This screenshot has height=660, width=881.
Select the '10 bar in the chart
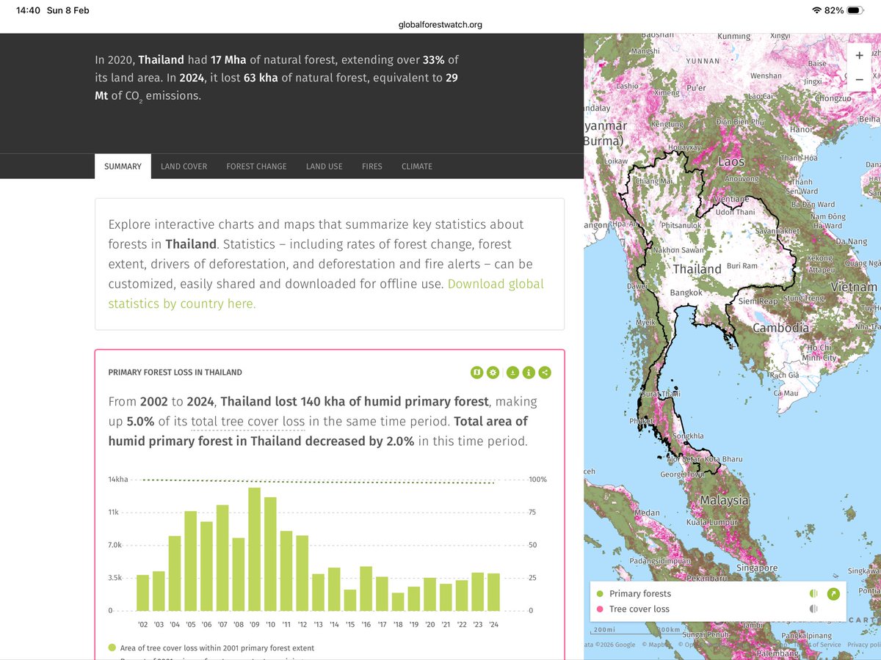point(271,554)
